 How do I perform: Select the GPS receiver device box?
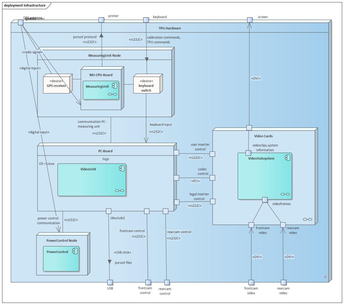(58, 84)
